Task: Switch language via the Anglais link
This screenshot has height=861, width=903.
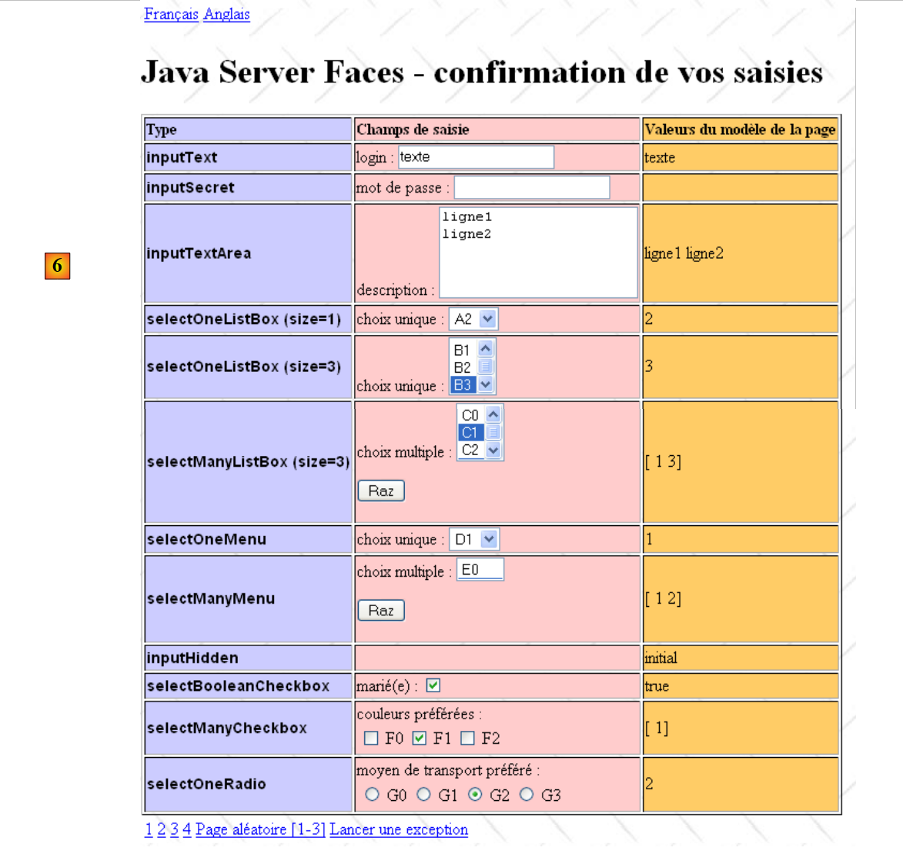Action: [226, 14]
